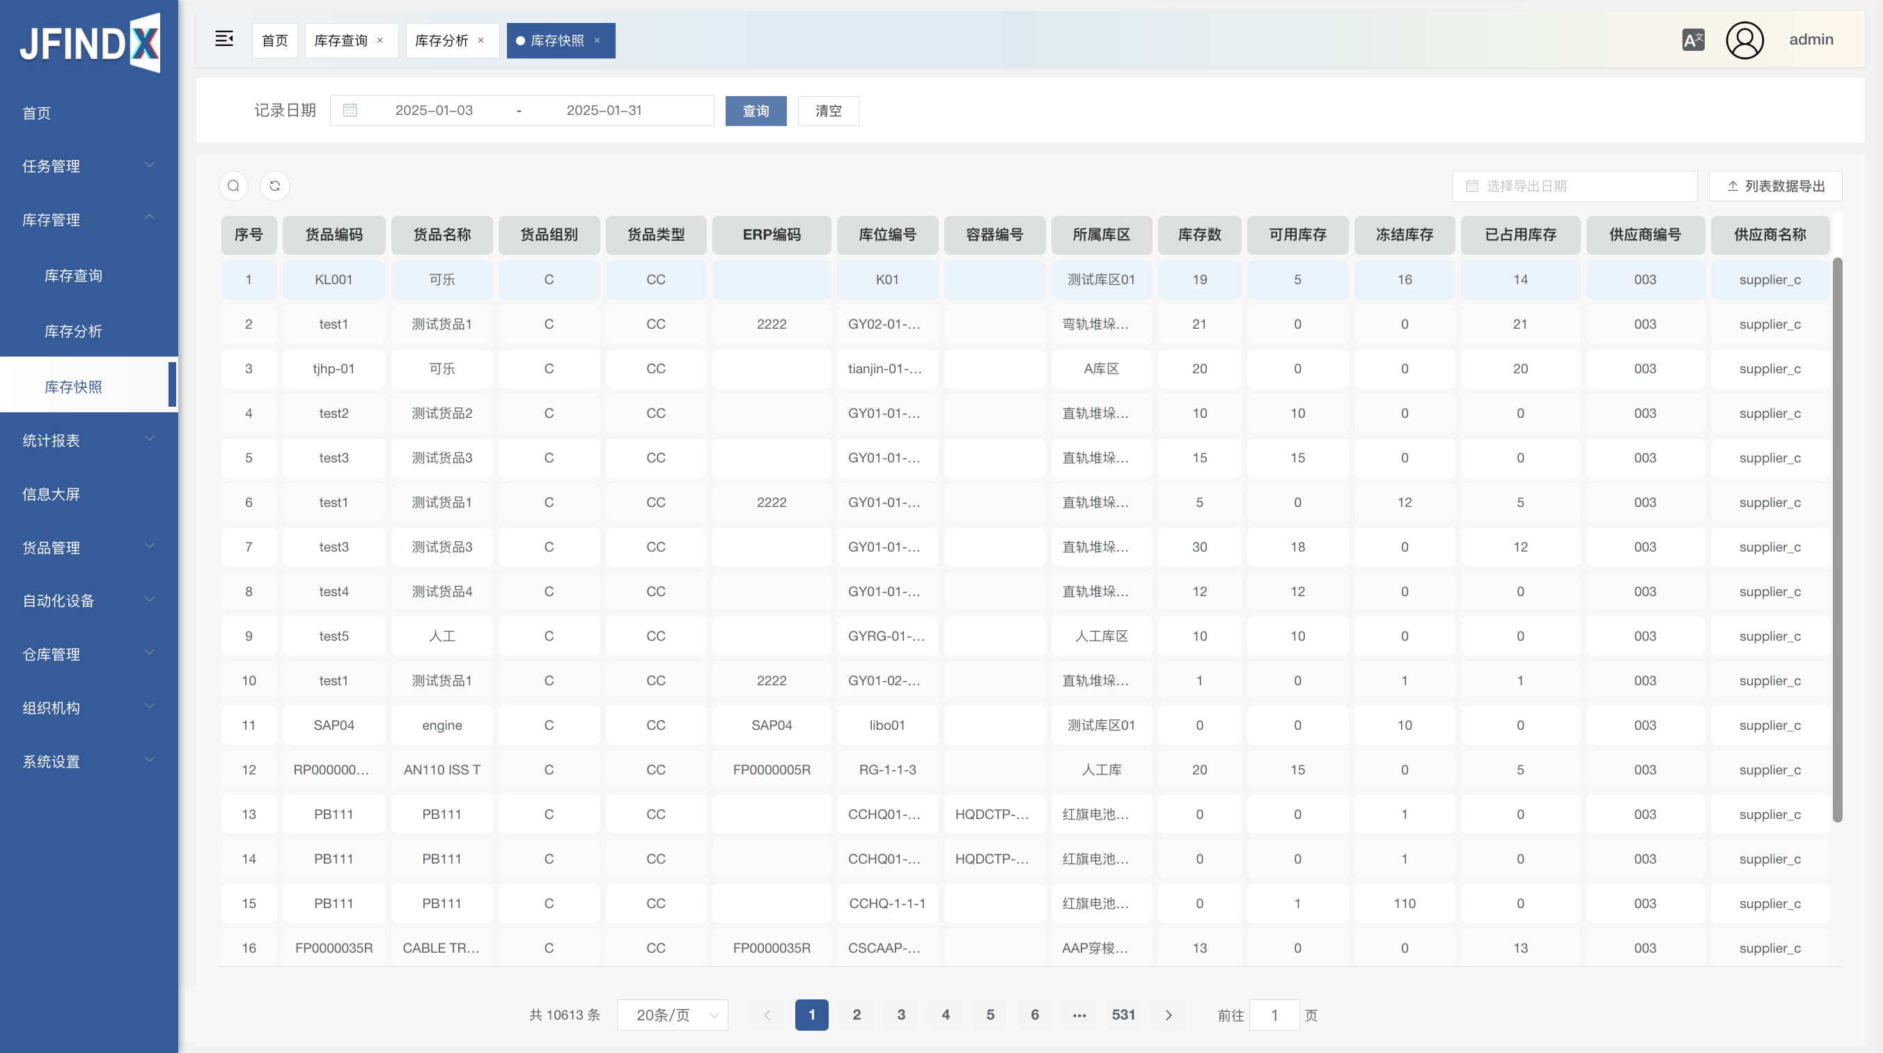Screen dimensions: 1883x1053
Task: Collapse the sidebar with hamburger icon
Action: (x=224, y=40)
